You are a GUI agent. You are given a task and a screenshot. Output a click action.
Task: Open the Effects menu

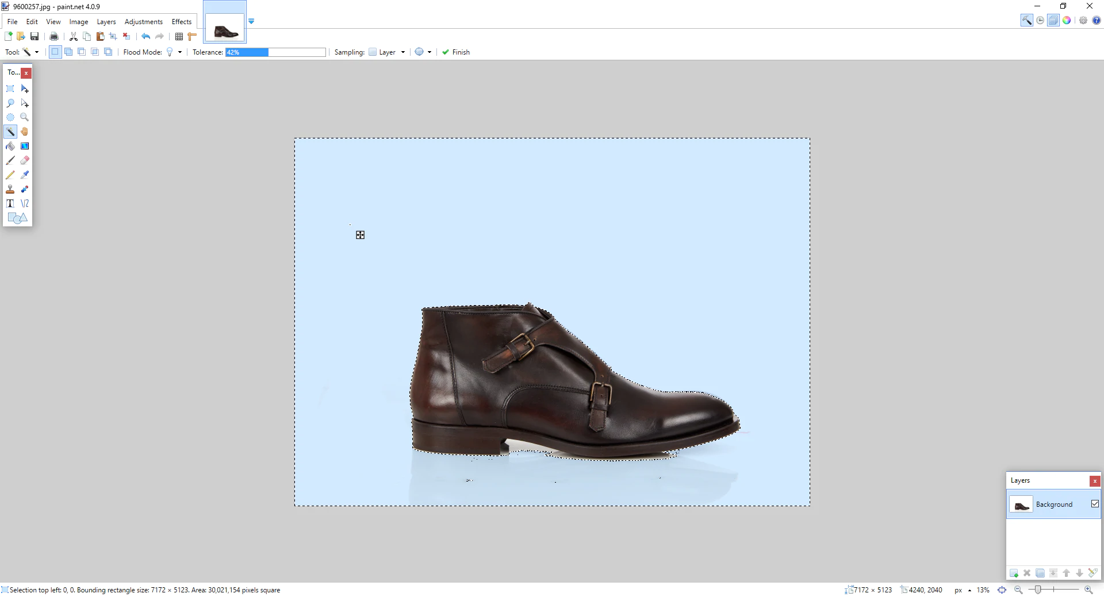pos(181,22)
